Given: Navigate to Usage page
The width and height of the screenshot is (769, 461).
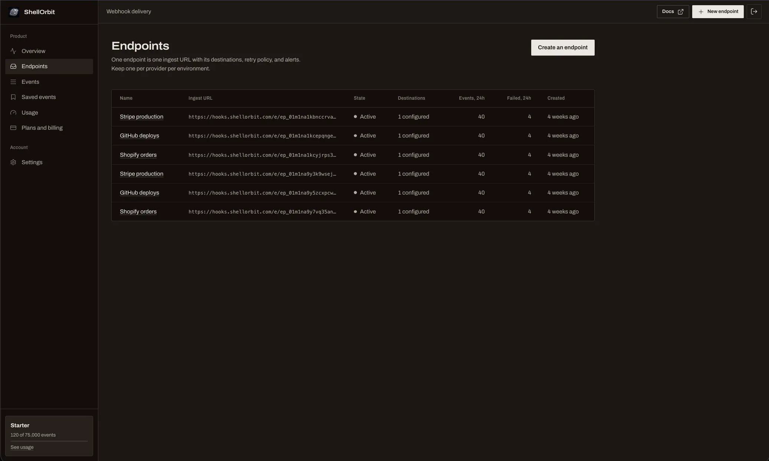Looking at the screenshot, I should [49, 113].
